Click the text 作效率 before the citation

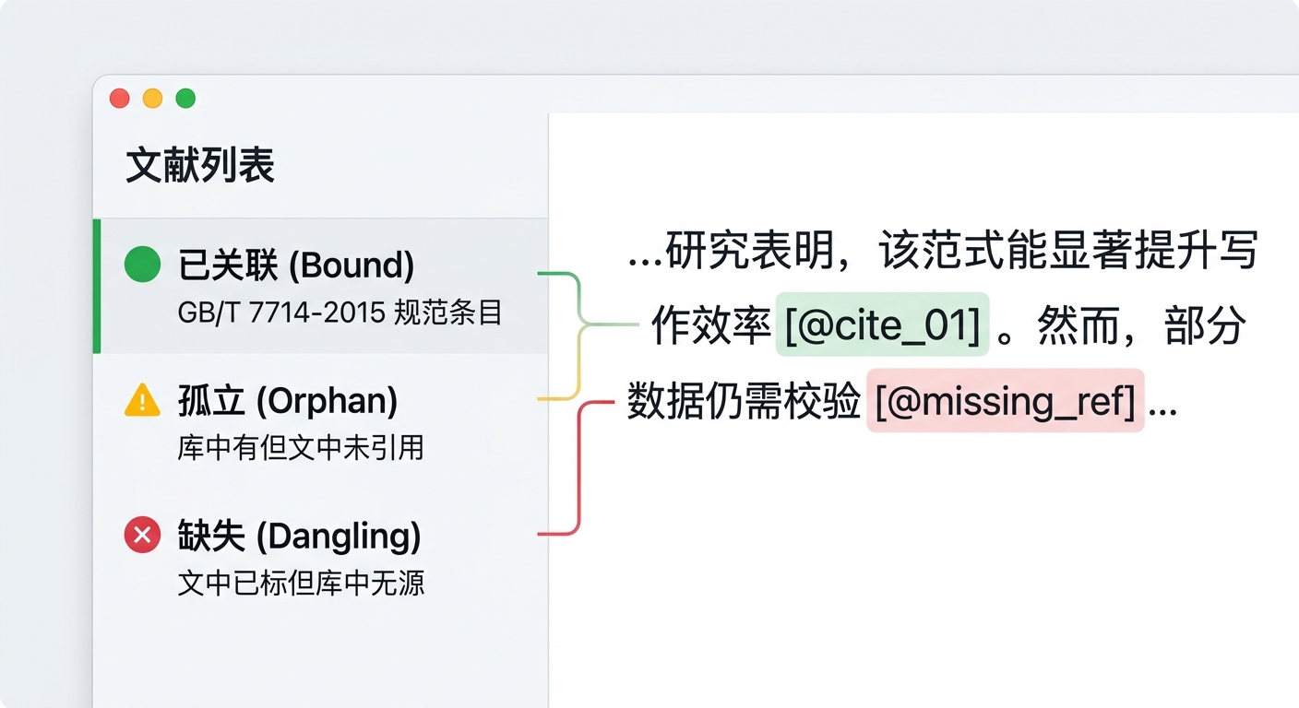pos(710,325)
